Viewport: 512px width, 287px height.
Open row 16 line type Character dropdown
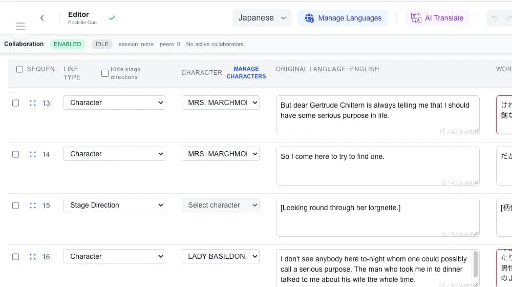click(114, 257)
